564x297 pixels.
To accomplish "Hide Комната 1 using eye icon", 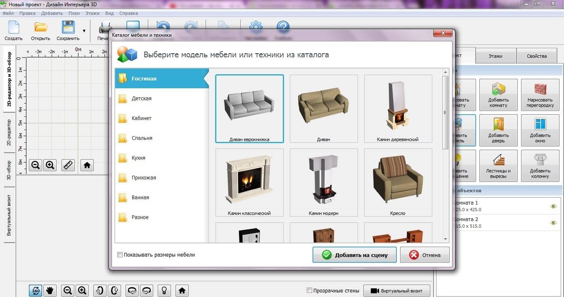I will 553,206.
